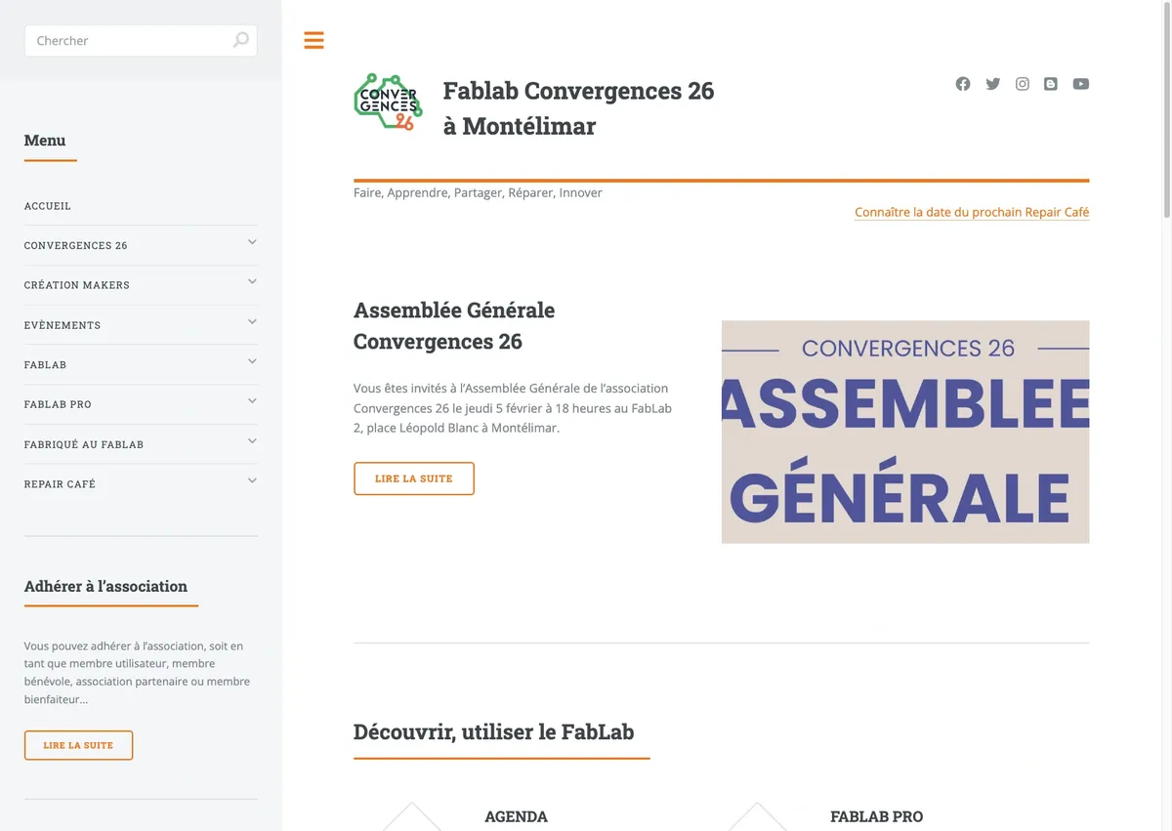This screenshot has height=831, width=1172.
Task: Expand the Fablab Pro submenu chevron
Action: coord(252,401)
